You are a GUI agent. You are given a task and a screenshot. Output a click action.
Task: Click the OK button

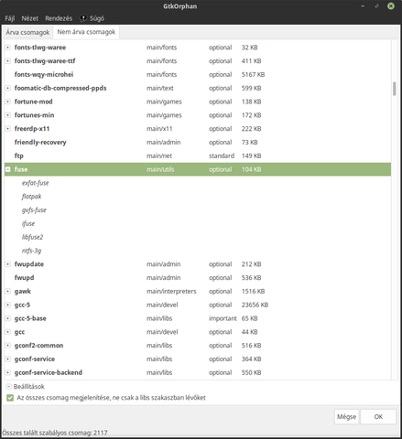[x=378, y=416]
